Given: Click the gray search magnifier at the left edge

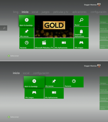Looking at the screenshot, I should 4,28.
